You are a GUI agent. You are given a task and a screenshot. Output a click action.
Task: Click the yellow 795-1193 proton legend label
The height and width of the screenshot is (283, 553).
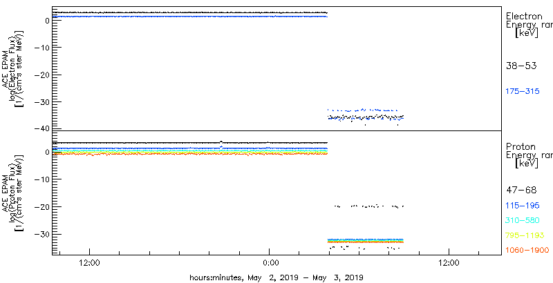point(525,235)
